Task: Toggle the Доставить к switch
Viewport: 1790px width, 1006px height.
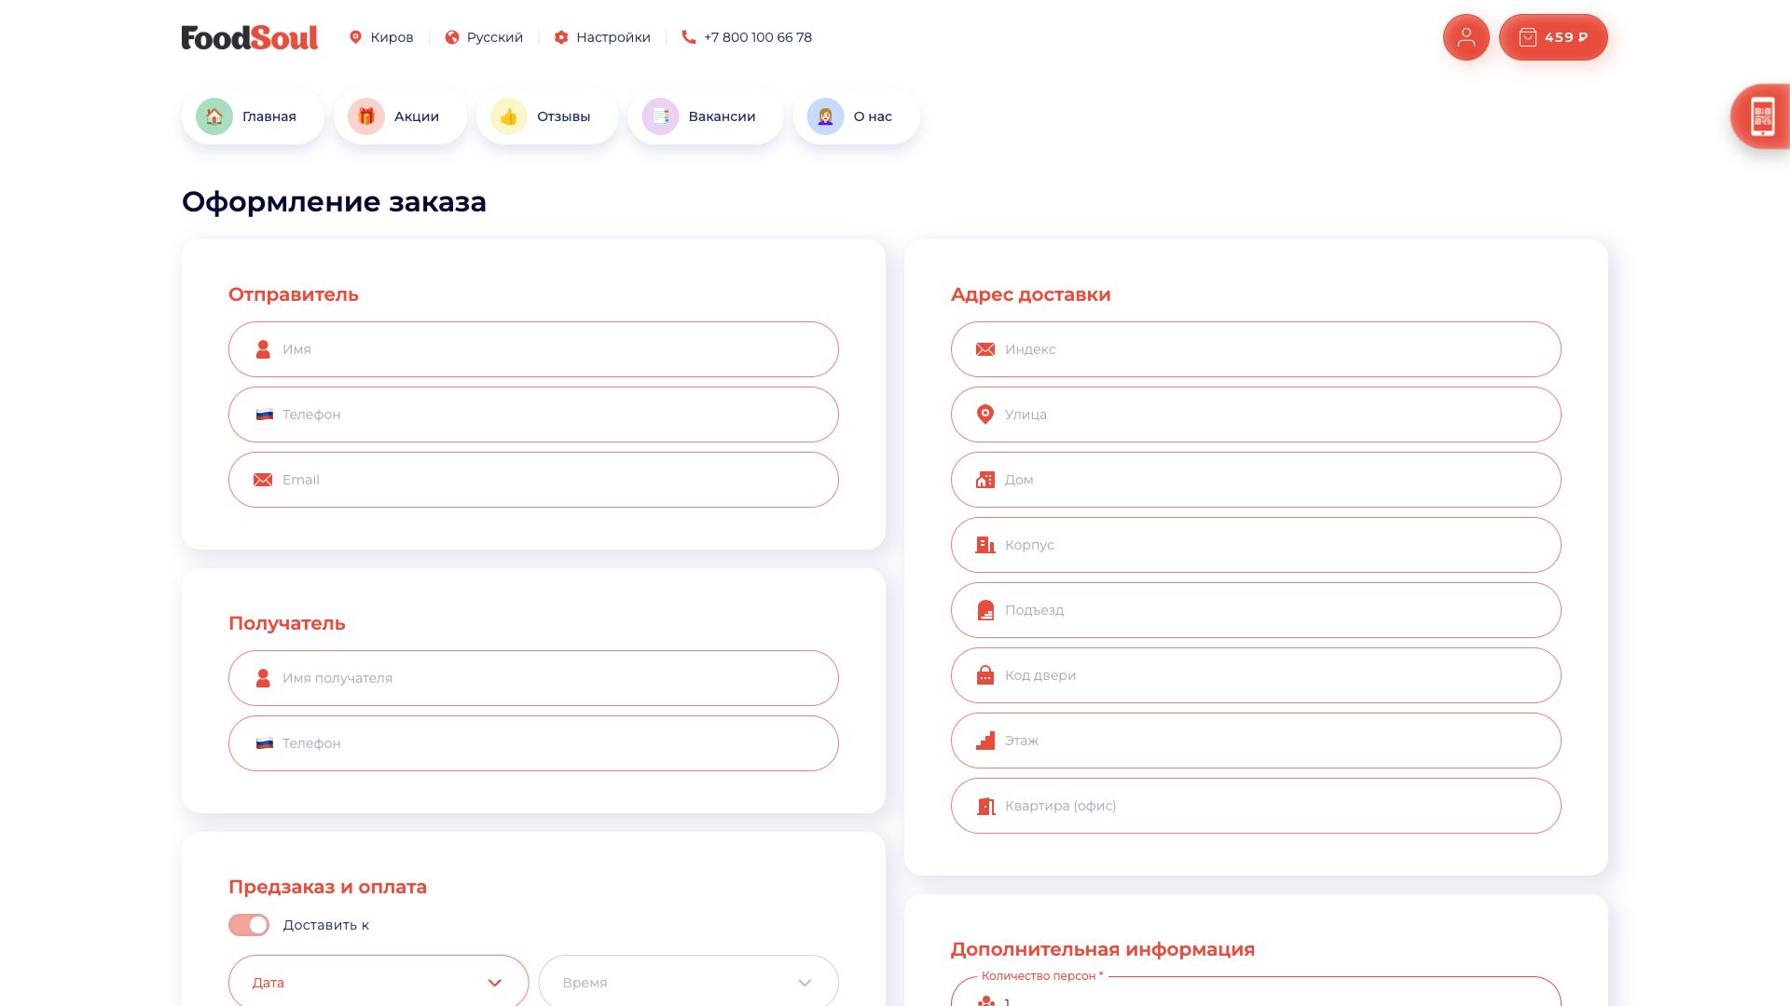Action: click(x=248, y=924)
